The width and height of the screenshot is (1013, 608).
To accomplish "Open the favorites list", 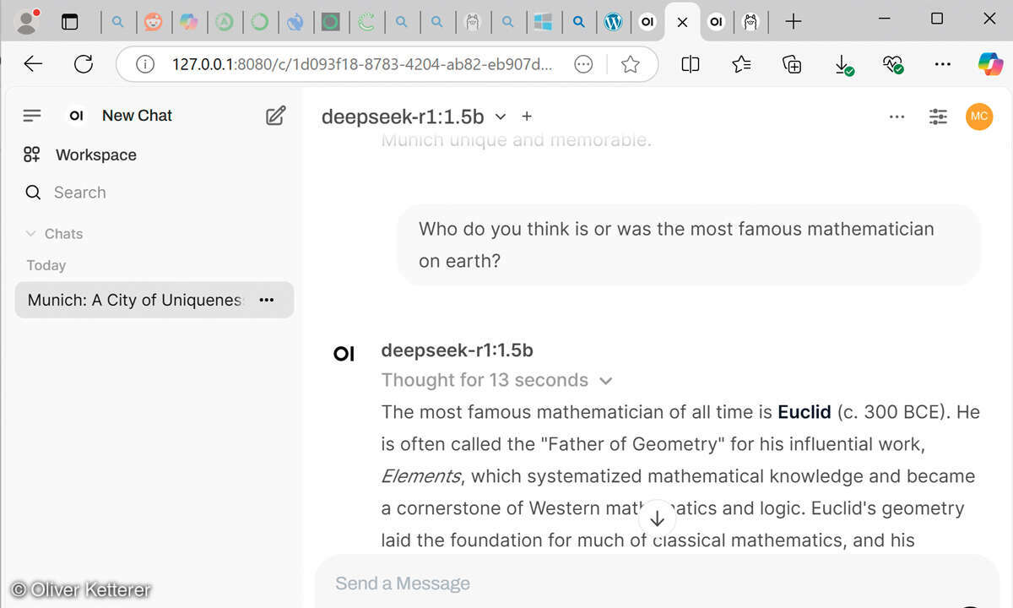I will (741, 64).
